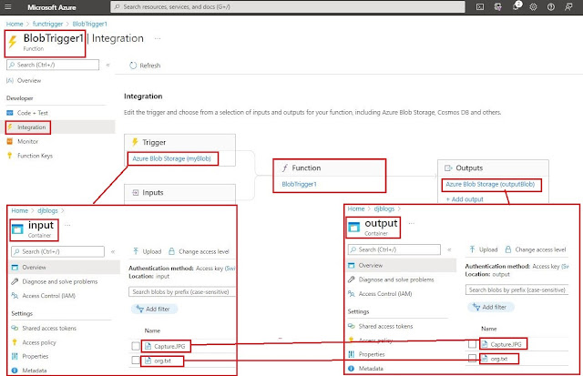Add filter in output container

tap(491, 307)
